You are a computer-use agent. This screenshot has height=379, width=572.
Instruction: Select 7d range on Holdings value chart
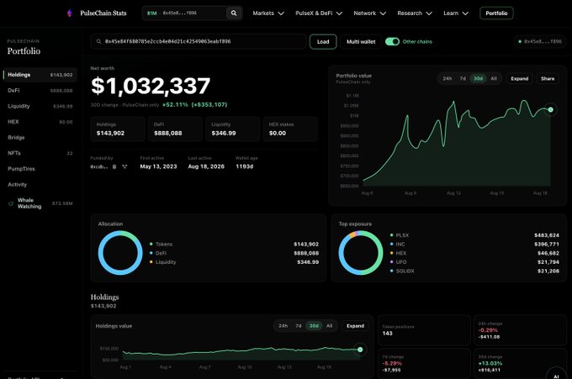[x=298, y=326]
